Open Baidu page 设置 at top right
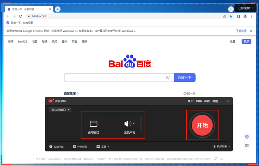Image resolution: width=259 pixels, height=166 pixels. (233, 42)
